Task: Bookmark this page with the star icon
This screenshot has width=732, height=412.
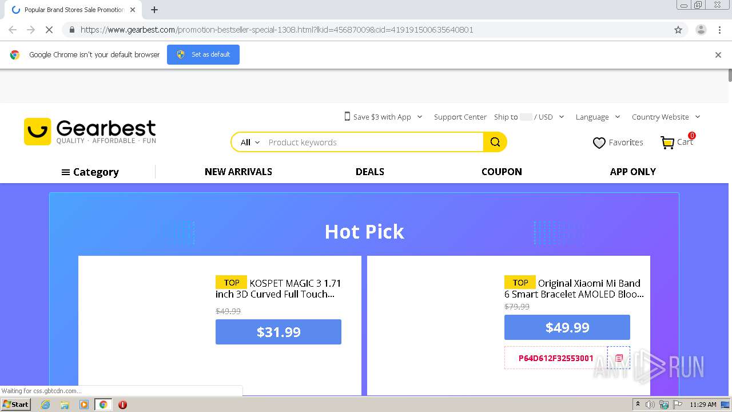Action: [678, 30]
